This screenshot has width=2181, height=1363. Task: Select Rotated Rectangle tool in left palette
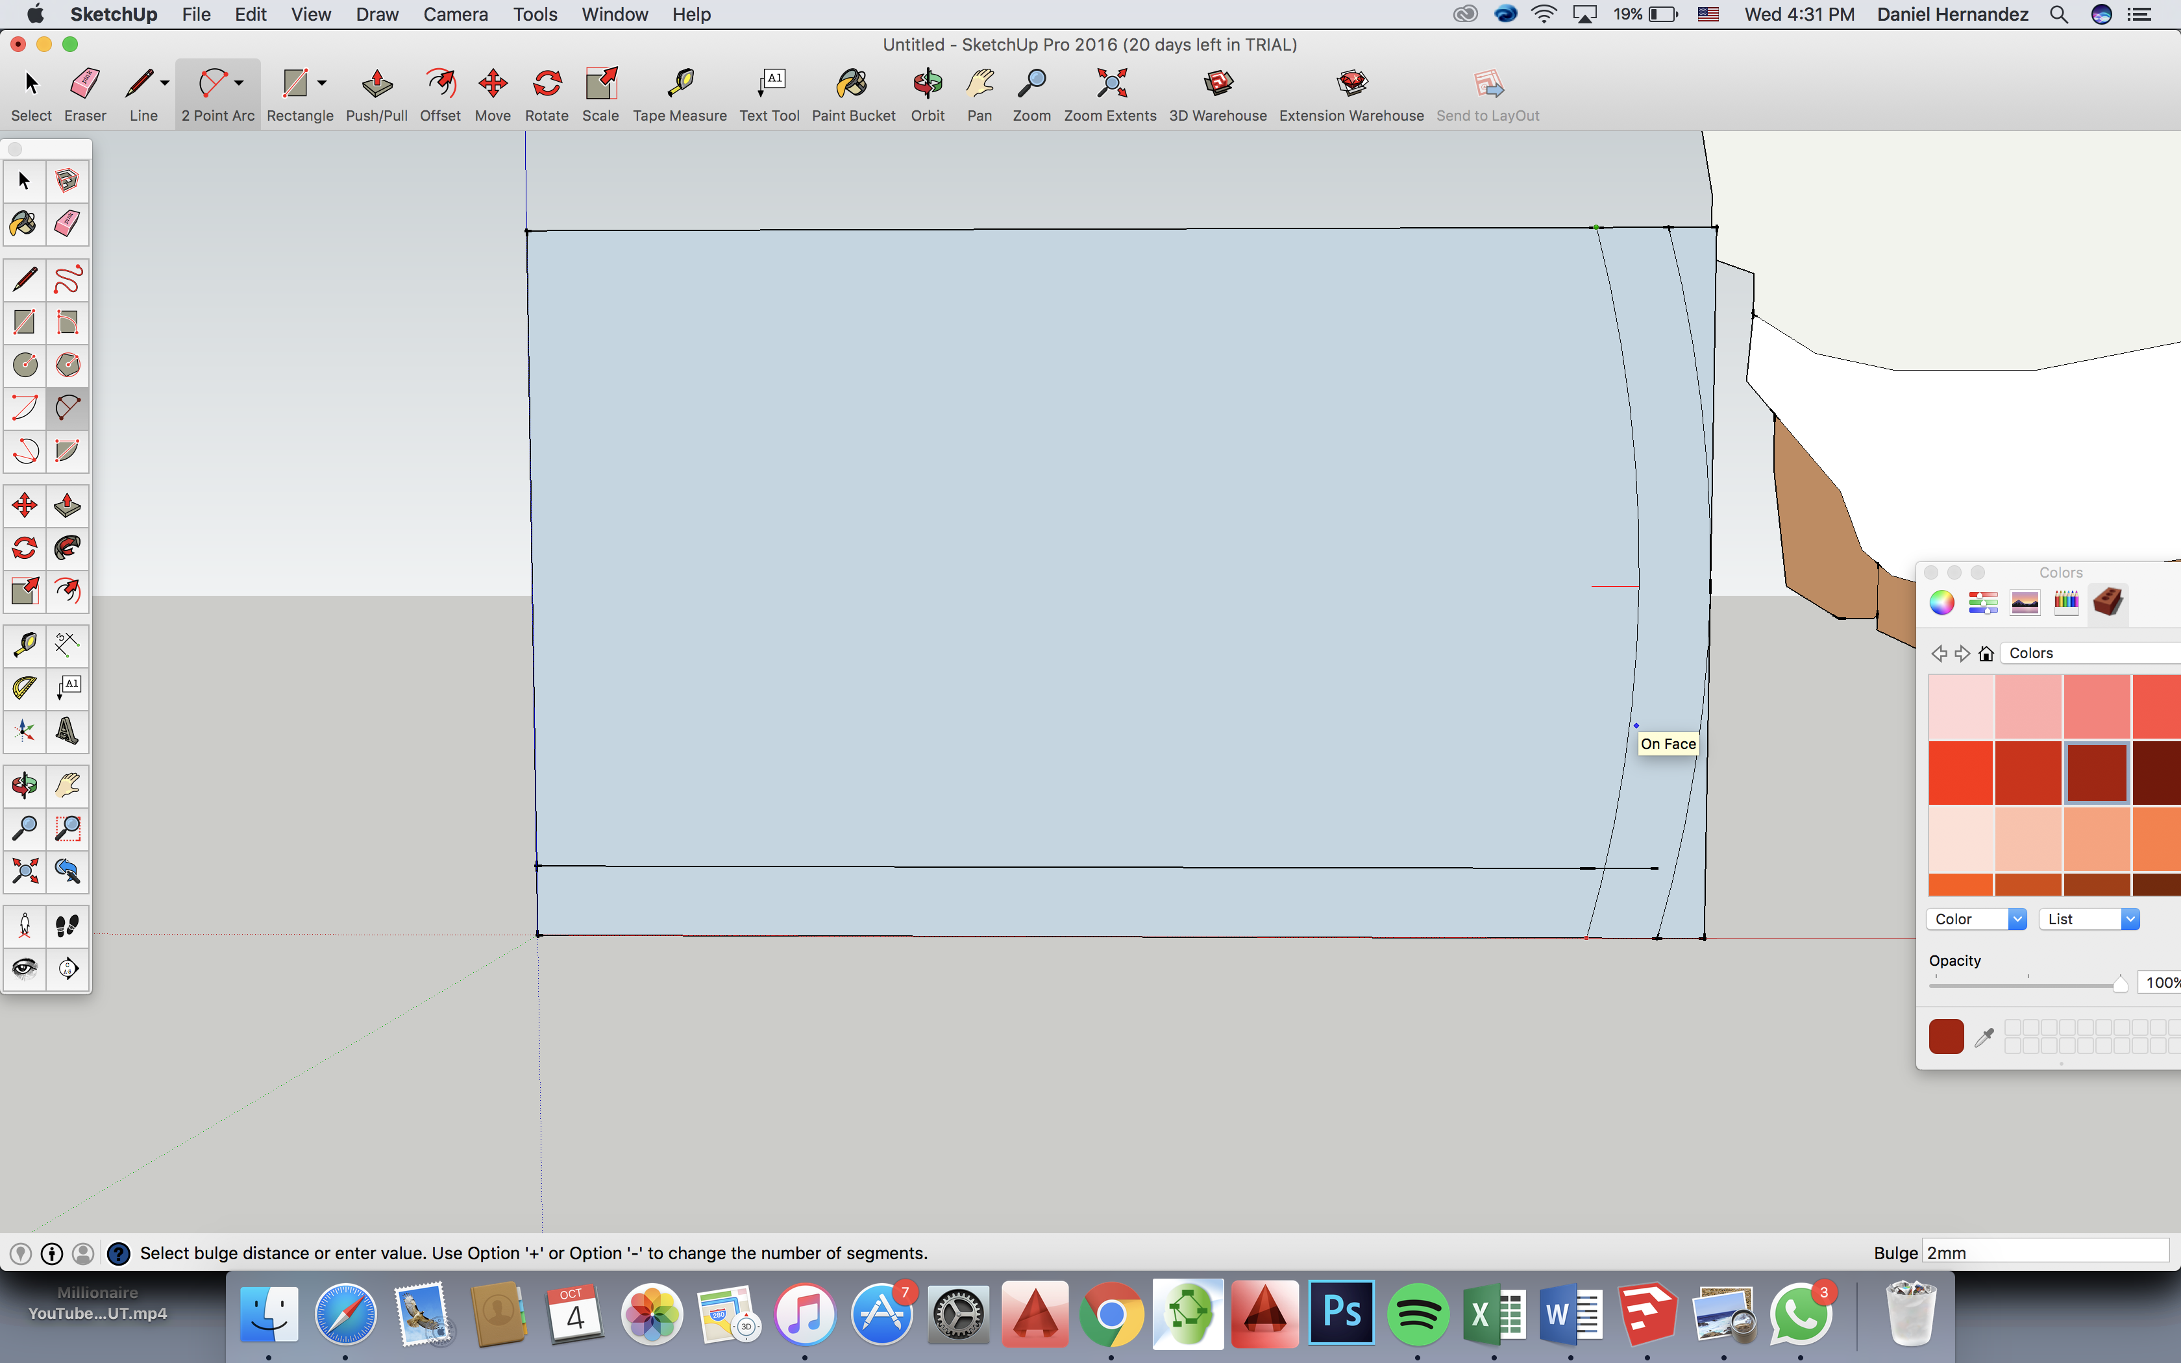pyautogui.click(x=68, y=322)
